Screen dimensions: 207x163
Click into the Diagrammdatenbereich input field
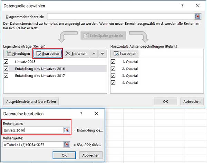[x=121, y=17]
